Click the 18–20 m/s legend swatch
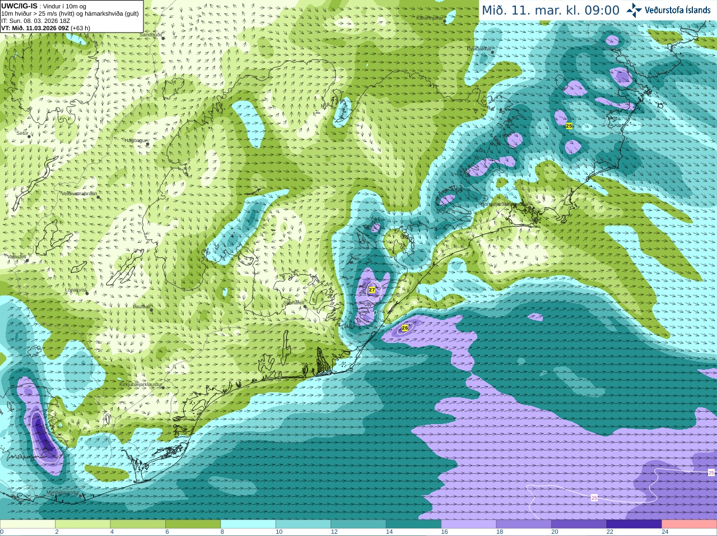 tap(524, 524)
